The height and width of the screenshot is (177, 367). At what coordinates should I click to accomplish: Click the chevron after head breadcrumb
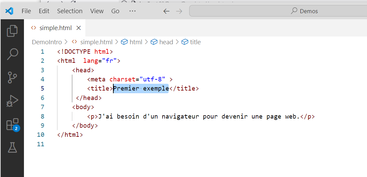click(x=177, y=42)
